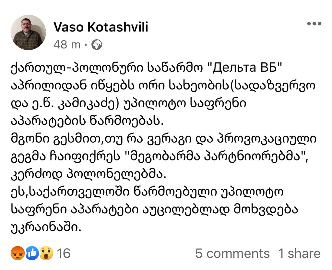Click the globe public audience icon
332x270 pixels.
pyautogui.click(x=97, y=45)
